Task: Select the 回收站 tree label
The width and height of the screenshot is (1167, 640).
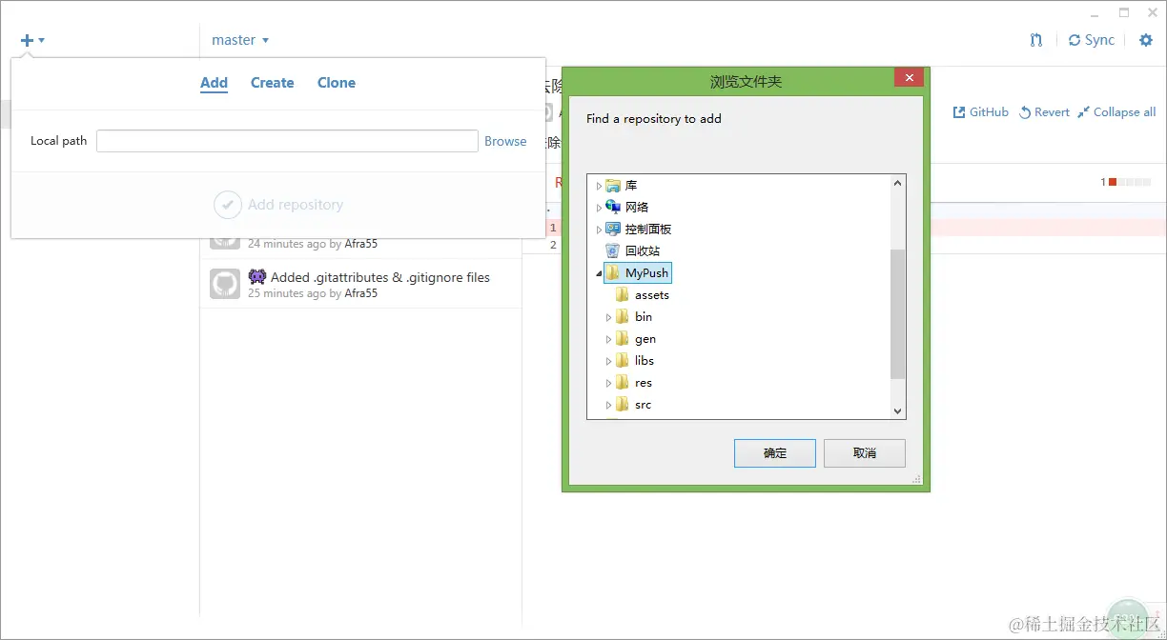Action: (x=643, y=251)
